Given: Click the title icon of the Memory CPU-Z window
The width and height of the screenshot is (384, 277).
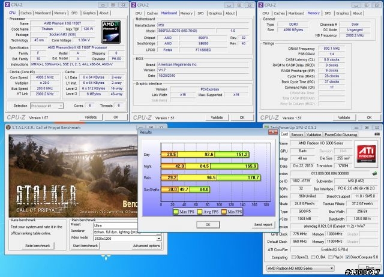Looking at the screenshot, I should [x=261, y=4].
